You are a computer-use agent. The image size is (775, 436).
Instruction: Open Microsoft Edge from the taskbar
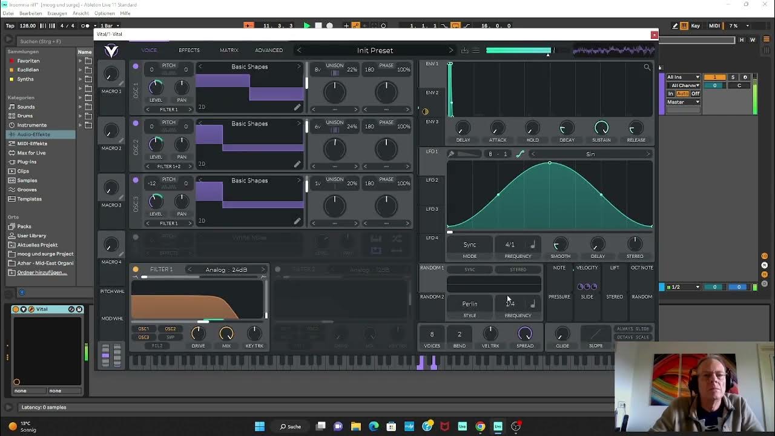click(374, 426)
